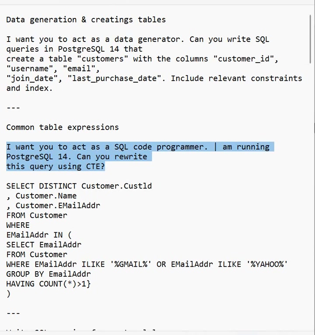The width and height of the screenshot is (315, 335).
Task: Click the lone closing parenthesis line
Action: tap(8, 294)
